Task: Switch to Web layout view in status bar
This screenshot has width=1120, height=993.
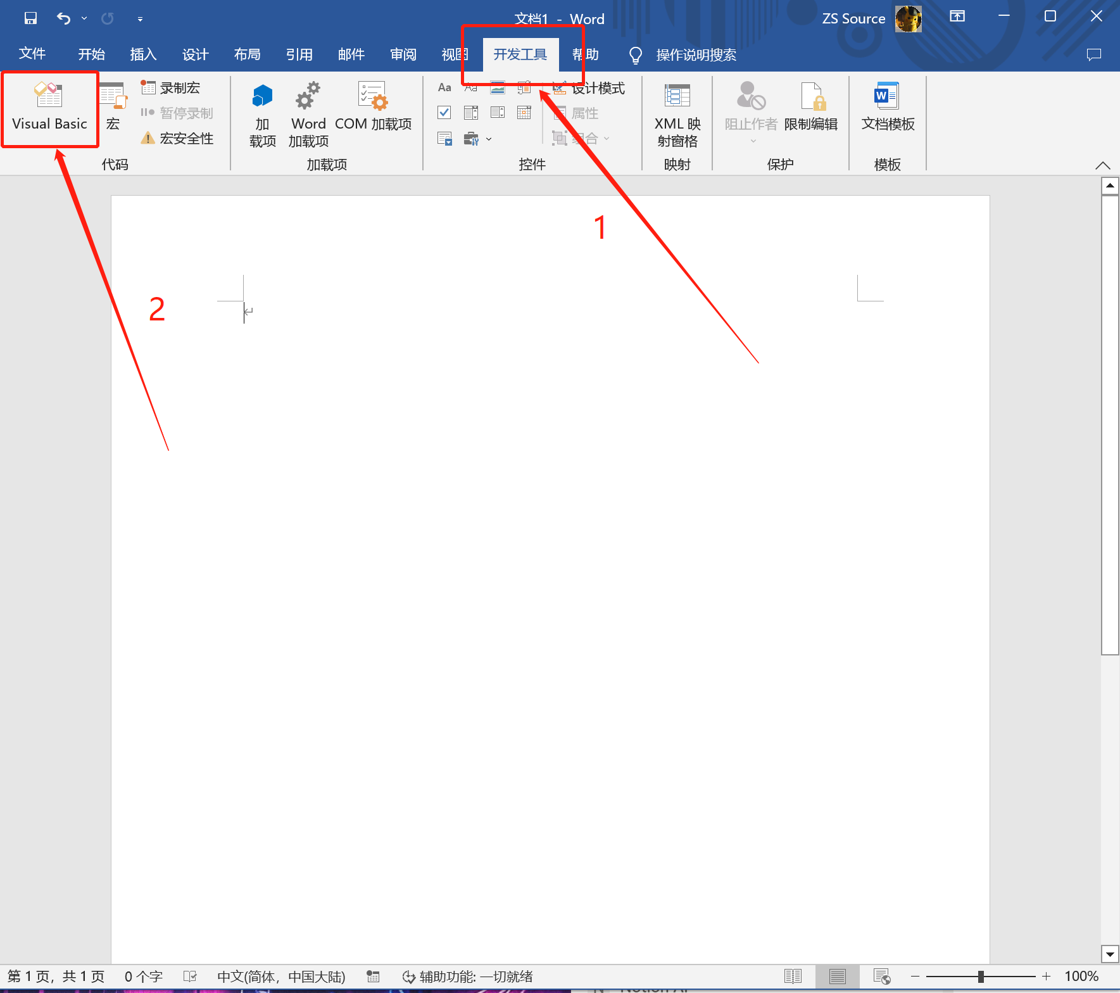Action: point(881,977)
